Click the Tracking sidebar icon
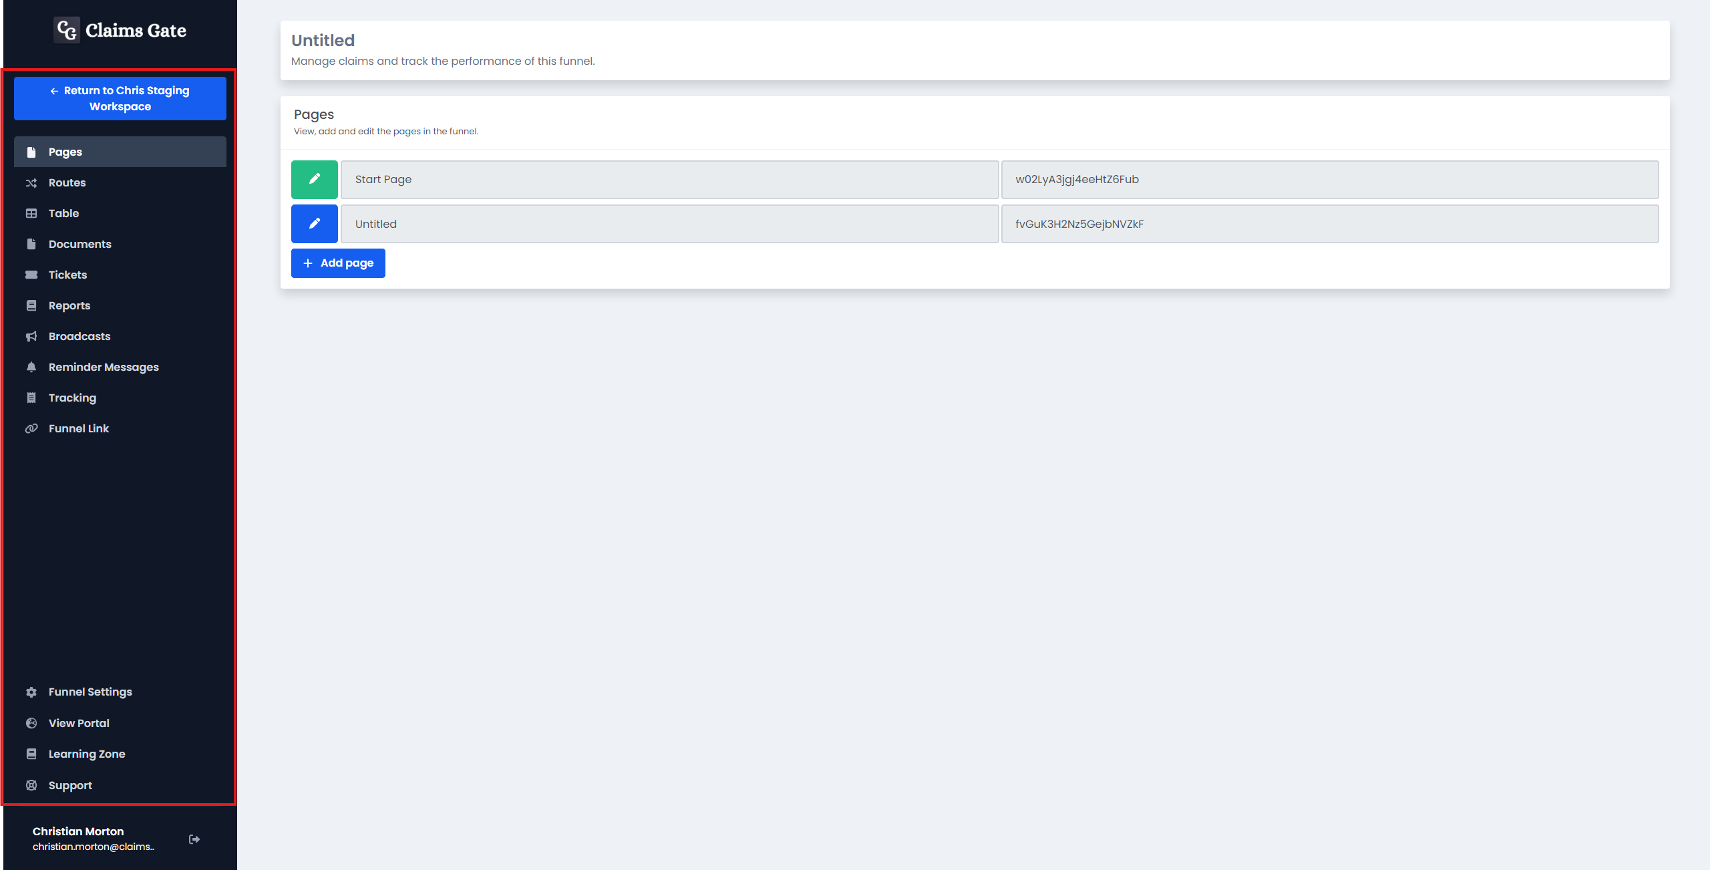Screen dimensions: 1710x870 coord(31,398)
